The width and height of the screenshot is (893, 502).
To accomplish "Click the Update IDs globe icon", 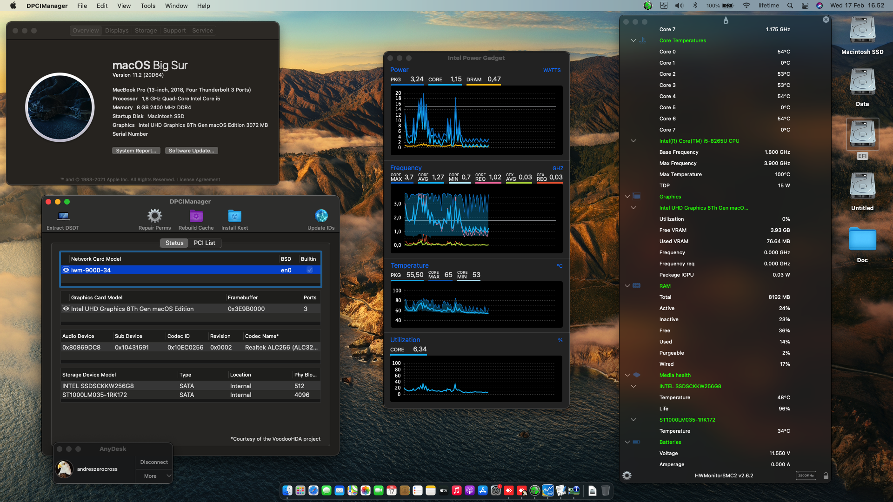I will (x=321, y=216).
